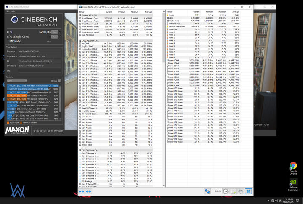
Task: Click the Core 5 Ratio sensor row
Action: 116,130
